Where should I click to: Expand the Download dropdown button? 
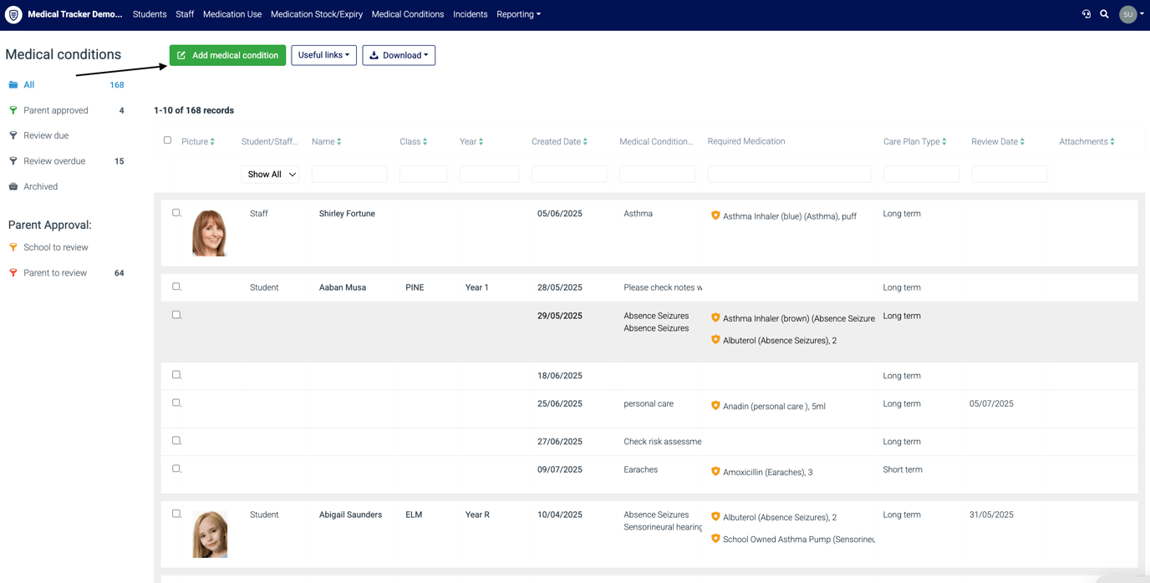pos(399,55)
